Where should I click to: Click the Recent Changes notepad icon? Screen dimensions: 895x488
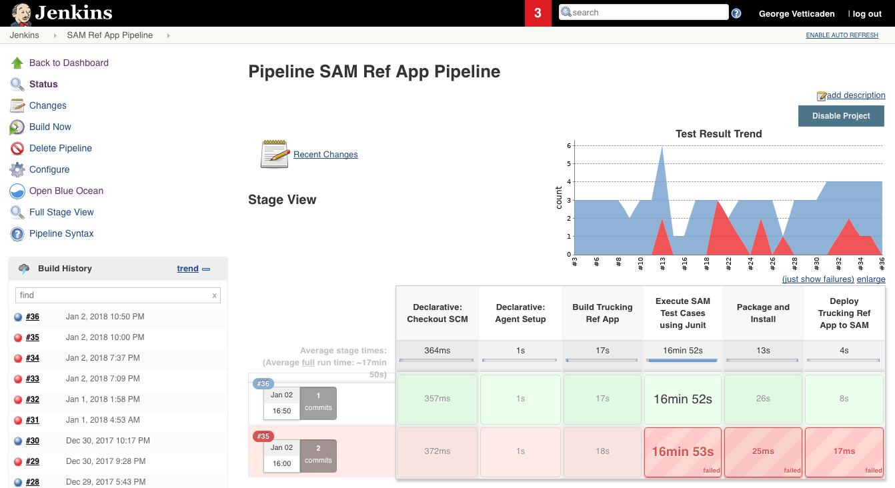[x=275, y=153]
